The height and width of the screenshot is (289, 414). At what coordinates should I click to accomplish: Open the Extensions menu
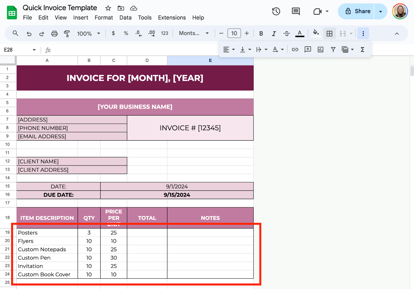172,18
